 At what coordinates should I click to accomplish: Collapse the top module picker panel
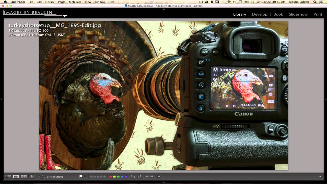point(164,9)
